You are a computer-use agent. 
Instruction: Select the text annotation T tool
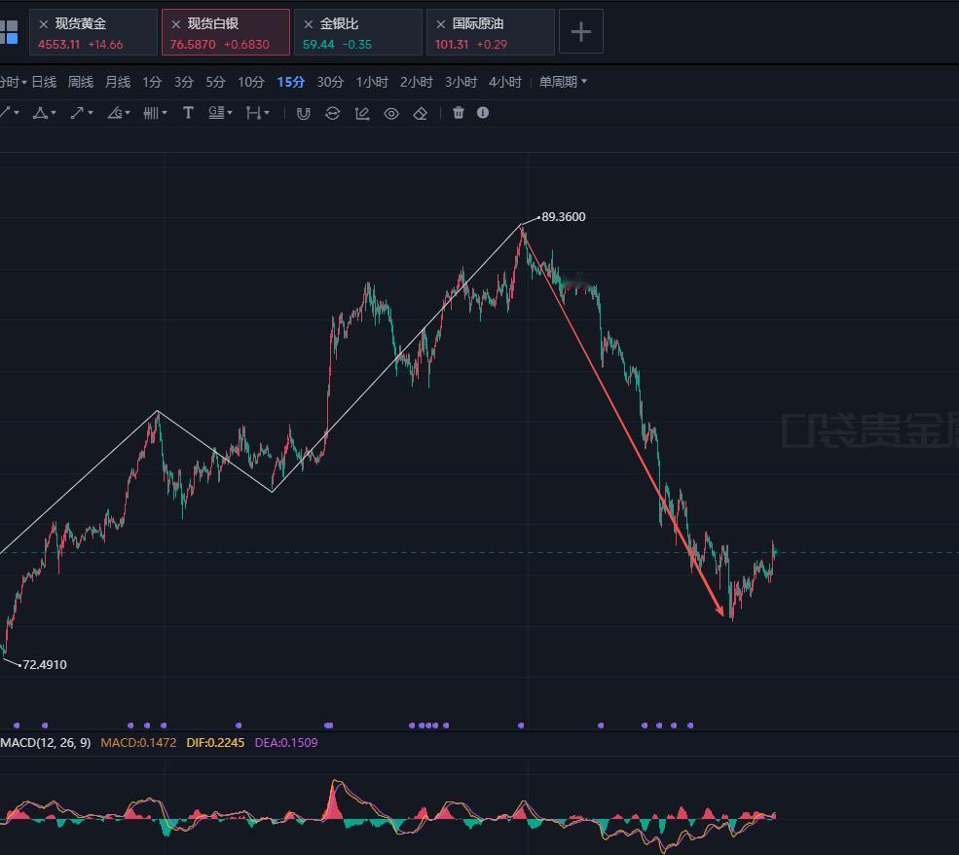coord(188,113)
